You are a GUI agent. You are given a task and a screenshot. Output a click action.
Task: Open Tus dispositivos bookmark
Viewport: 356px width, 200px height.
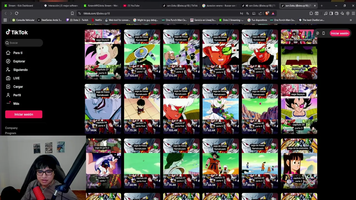point(257,20)
